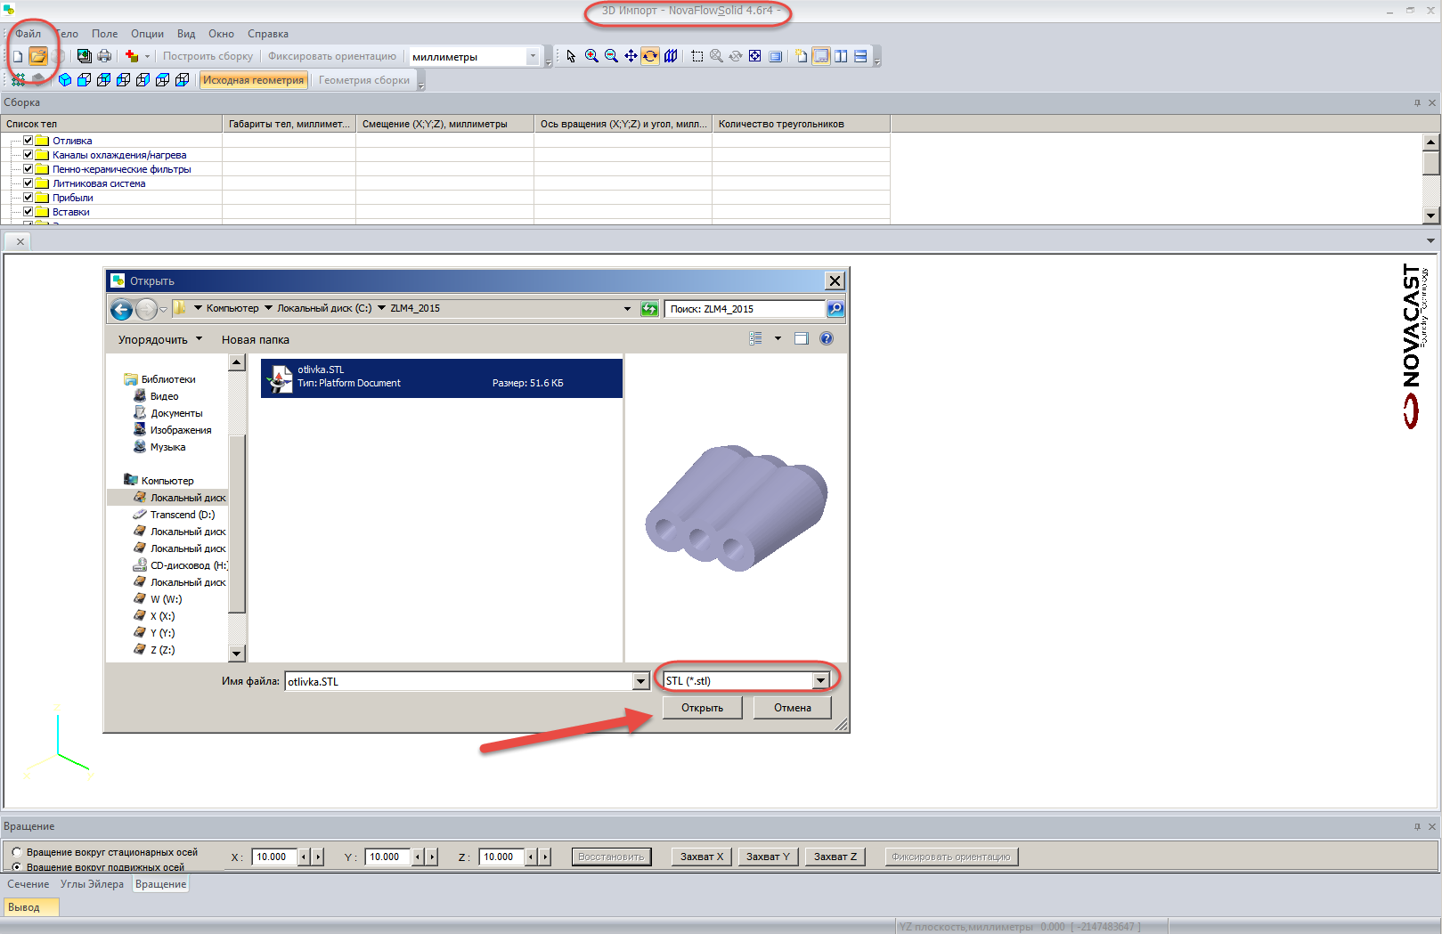This screenshot has height=934, width=1442.
Task: Toggle preview pane in Open dialog
Action: pyautogui.click(x=802, y=338)
